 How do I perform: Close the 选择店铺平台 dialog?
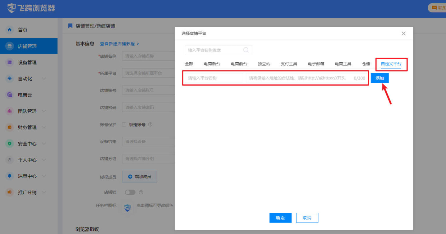coord(403,34)
